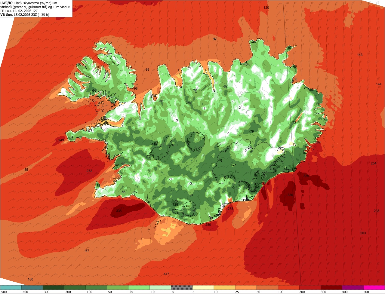Viewport: 385px width, 294px height.
Task: Click the "-10" legend scale label
Action: point(152,292)
